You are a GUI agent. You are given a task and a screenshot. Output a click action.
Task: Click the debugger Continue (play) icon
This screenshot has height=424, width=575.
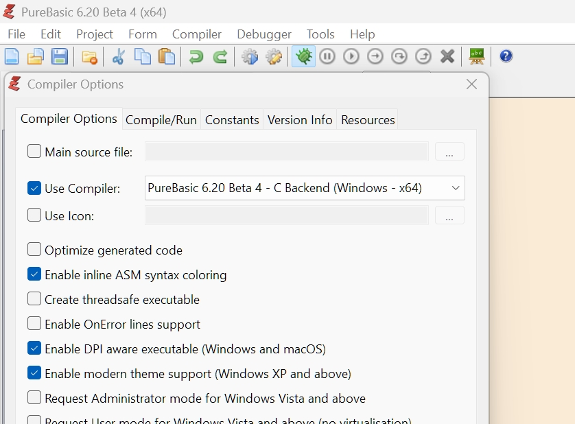351,56
